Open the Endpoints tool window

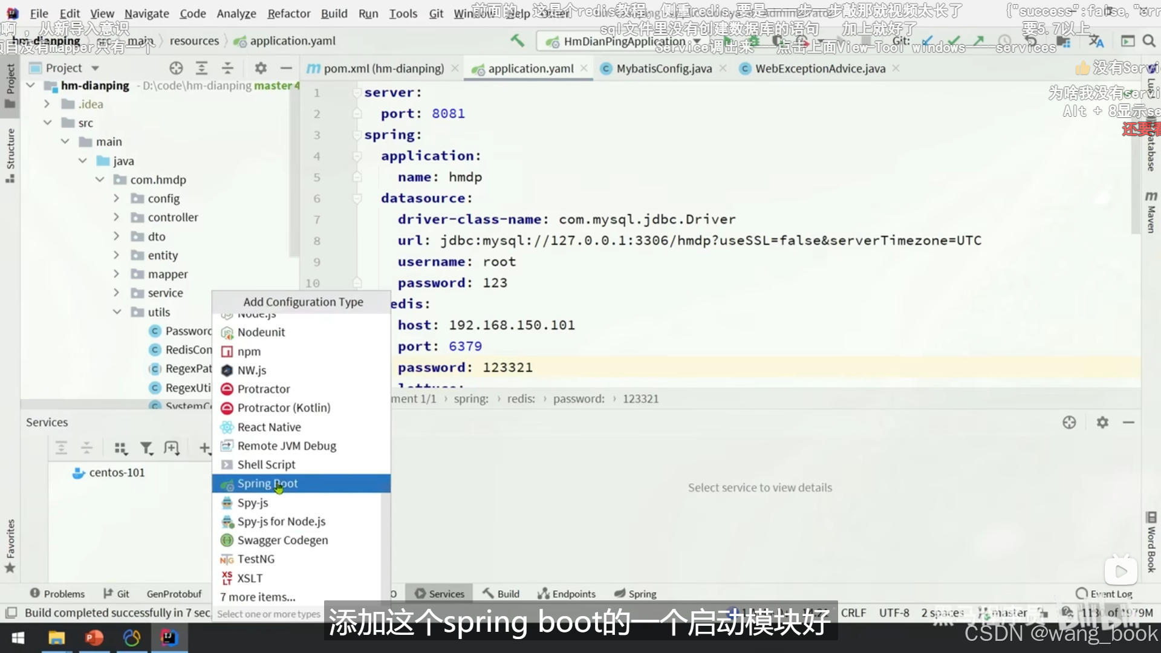[567, 594]
